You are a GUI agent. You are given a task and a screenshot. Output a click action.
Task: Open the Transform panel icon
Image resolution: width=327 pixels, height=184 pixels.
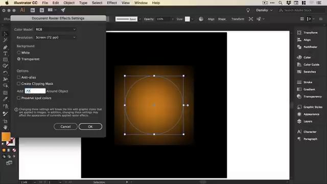[x=299, y=33]
